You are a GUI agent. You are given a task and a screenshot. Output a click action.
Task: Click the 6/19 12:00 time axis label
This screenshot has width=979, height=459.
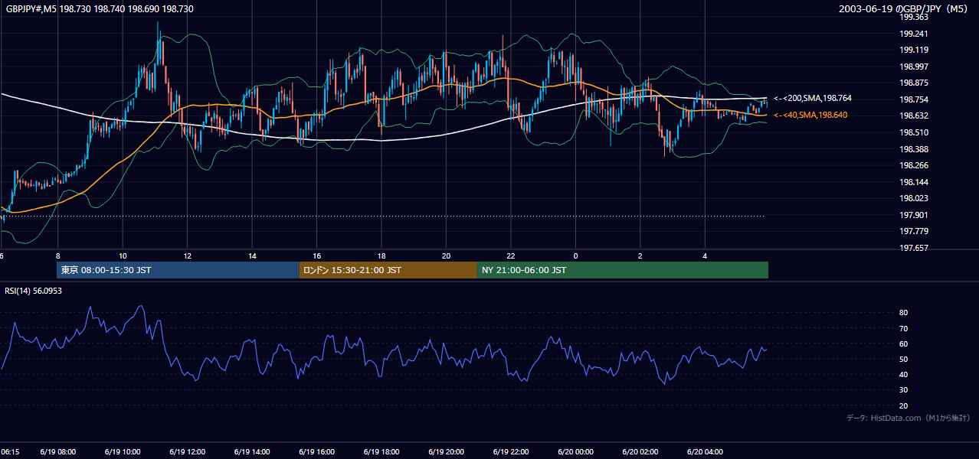click(188, 452)
